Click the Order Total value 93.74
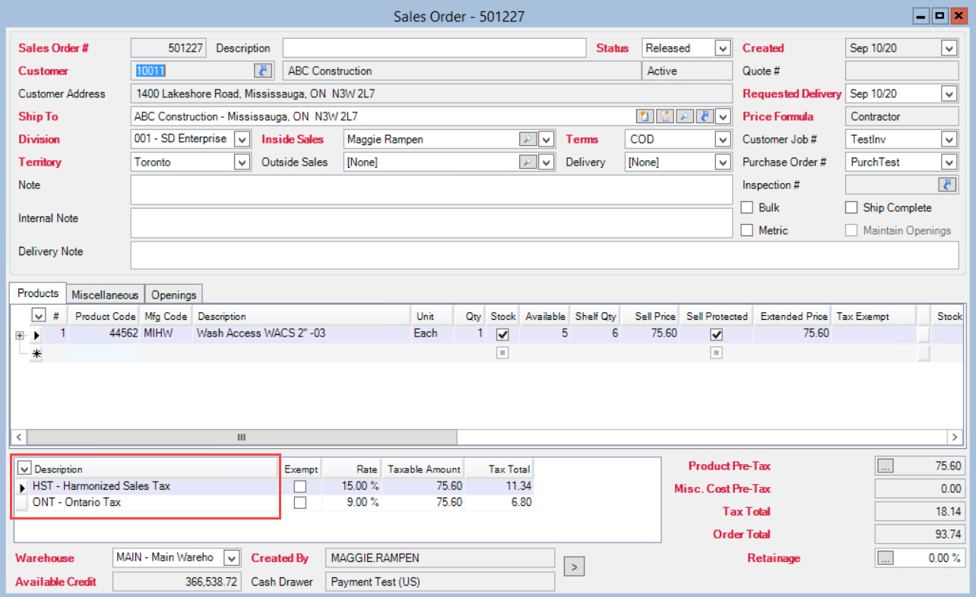Screen dimensions: 976x597 (919, 534)
